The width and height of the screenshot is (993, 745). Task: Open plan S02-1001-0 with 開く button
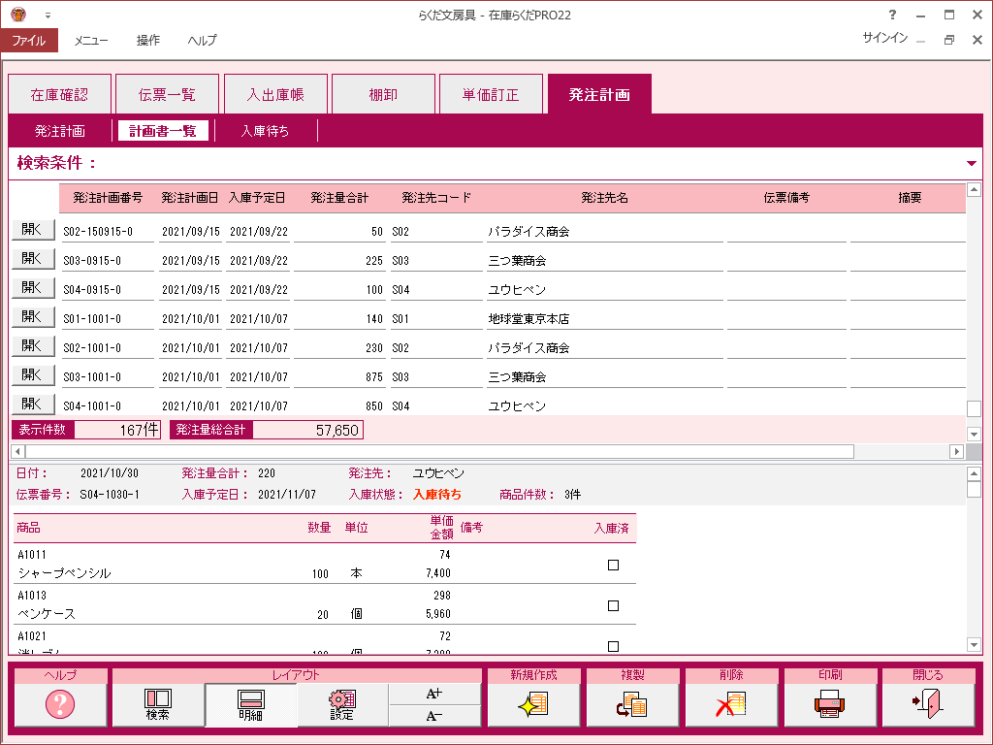33,346
